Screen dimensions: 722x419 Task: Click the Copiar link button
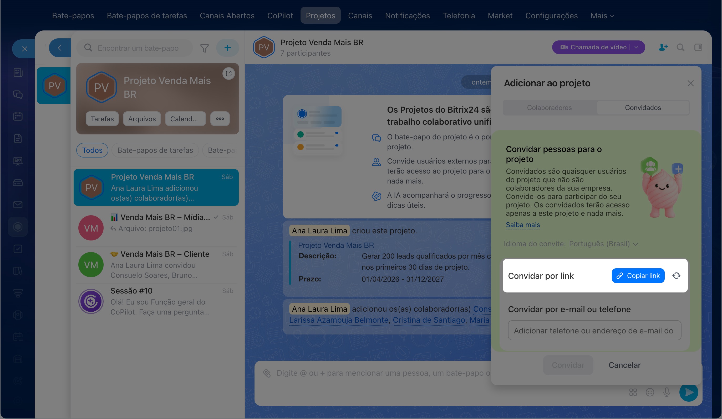638,275
